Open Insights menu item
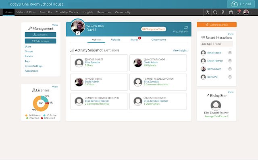 coord(88,12)
